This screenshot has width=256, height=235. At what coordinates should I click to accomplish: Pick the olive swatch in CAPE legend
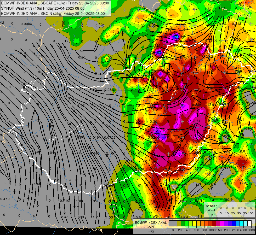pyautogui.click(x=179, y=224)
